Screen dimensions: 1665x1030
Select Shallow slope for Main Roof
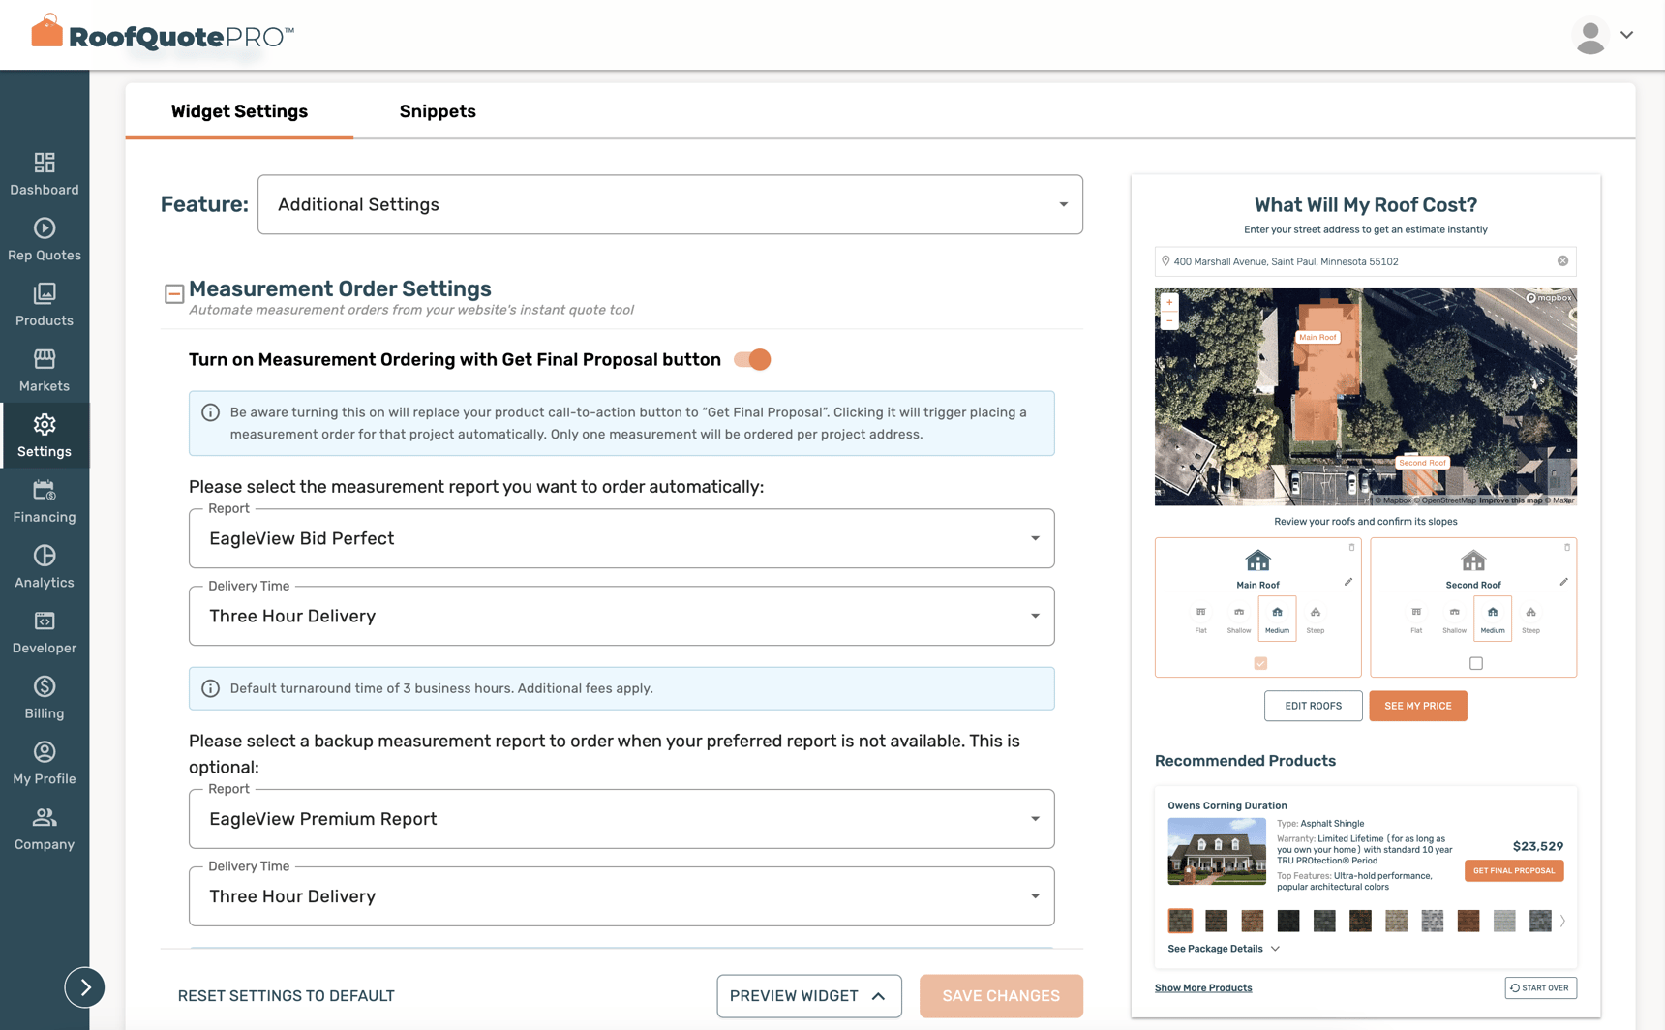[1239, 620]
